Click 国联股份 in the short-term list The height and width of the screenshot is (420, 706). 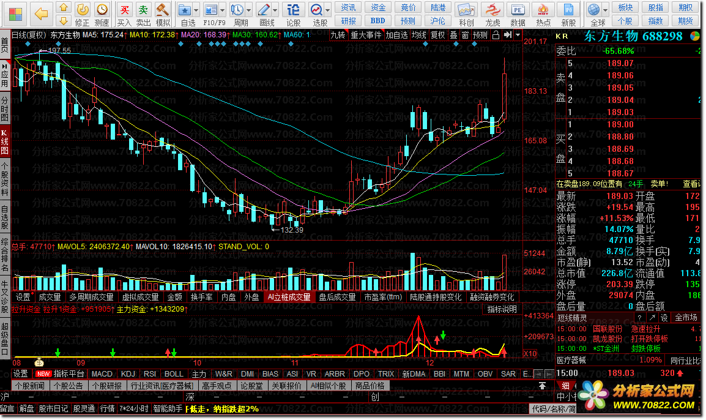(x=608, y=329)
